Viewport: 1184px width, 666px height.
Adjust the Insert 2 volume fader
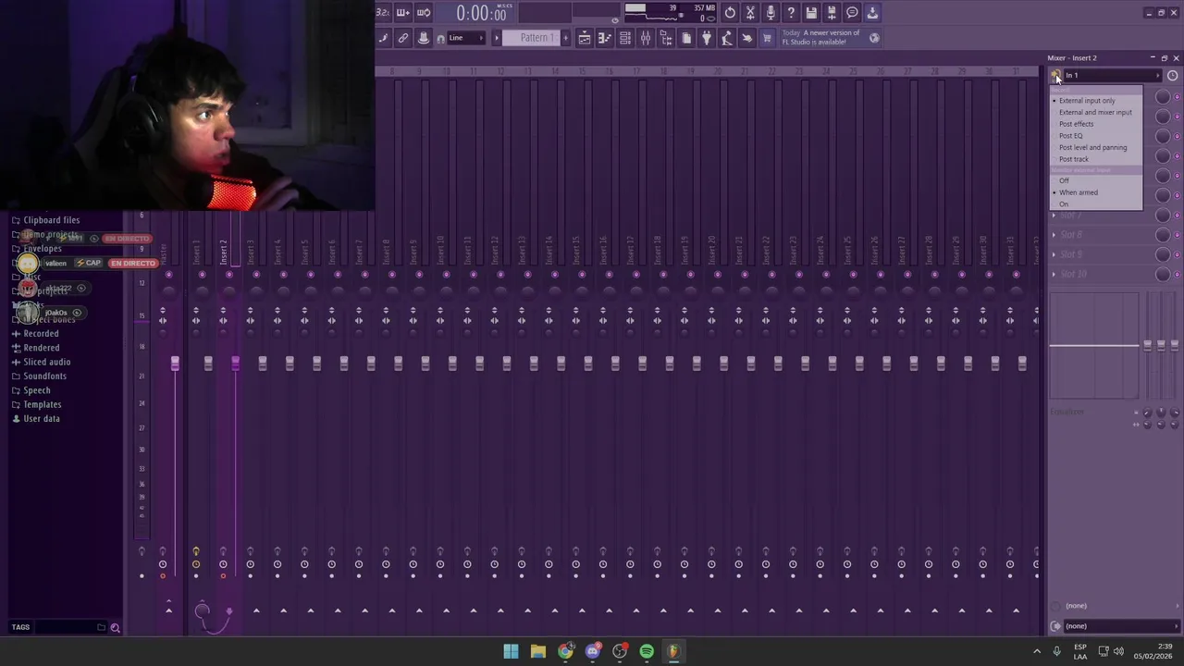(235, 364)
